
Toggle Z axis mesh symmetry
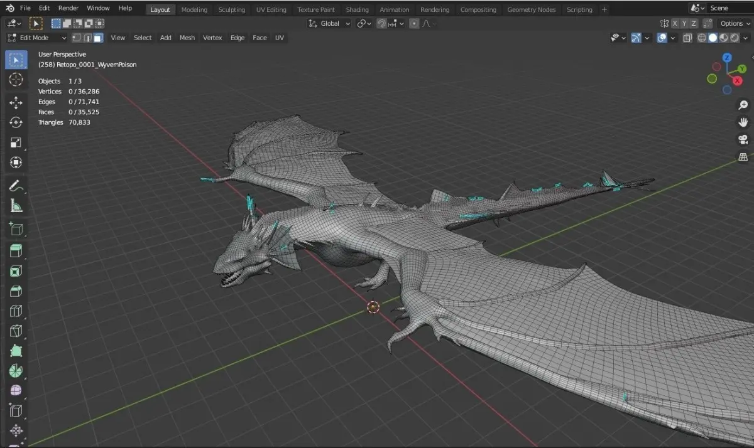click(x=694, y=23)
